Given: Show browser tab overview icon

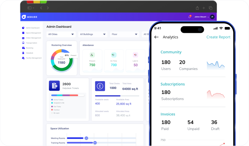Looking at the screenshot, I should click(211, 8).
